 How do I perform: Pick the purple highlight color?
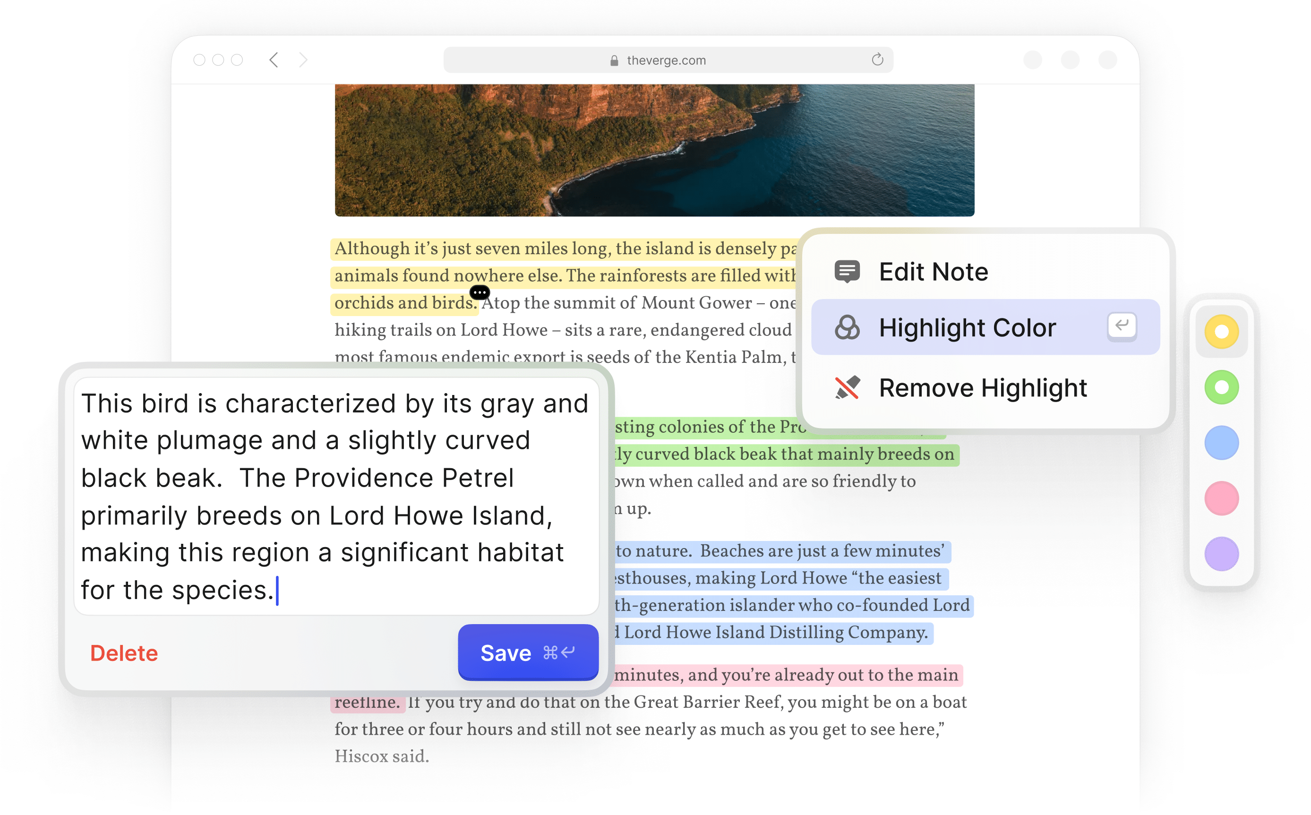coord(1221,554)
